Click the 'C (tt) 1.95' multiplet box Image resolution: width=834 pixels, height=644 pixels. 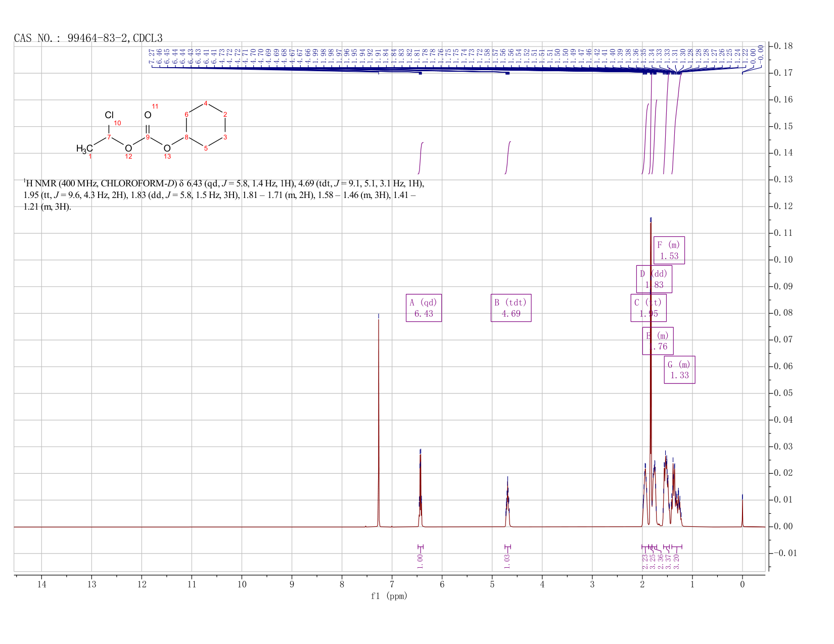coord(648,308)
